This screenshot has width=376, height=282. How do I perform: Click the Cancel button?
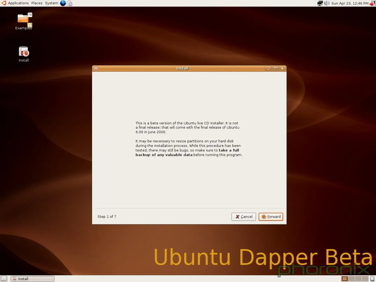click(x=244, y=217)
